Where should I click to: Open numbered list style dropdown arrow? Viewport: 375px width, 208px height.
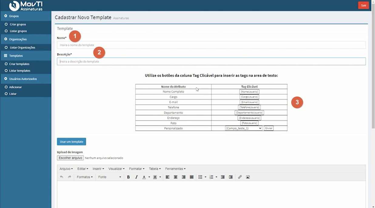click(x=216, y=177)
